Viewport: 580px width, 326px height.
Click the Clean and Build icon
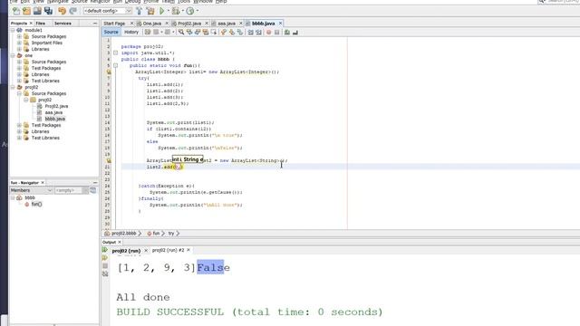[150, 11]
